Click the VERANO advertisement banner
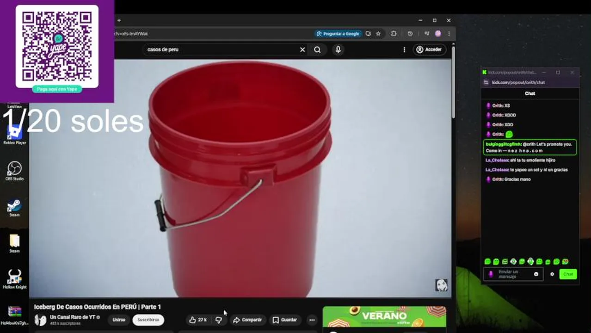591x333 pixels. point(384,317)
